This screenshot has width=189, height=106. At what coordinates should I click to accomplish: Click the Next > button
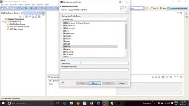(x=94, y=83)
